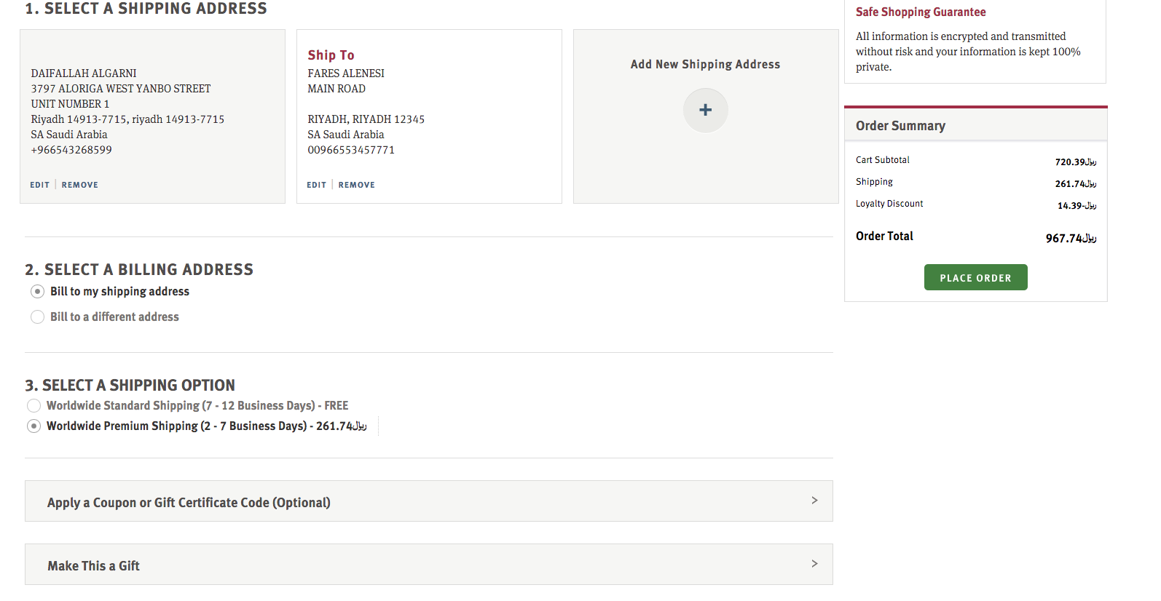Screen dimensions: 1161x601
Task: Expand Apply a Coupon or Gift Certificate
Action: pos(189,502)
